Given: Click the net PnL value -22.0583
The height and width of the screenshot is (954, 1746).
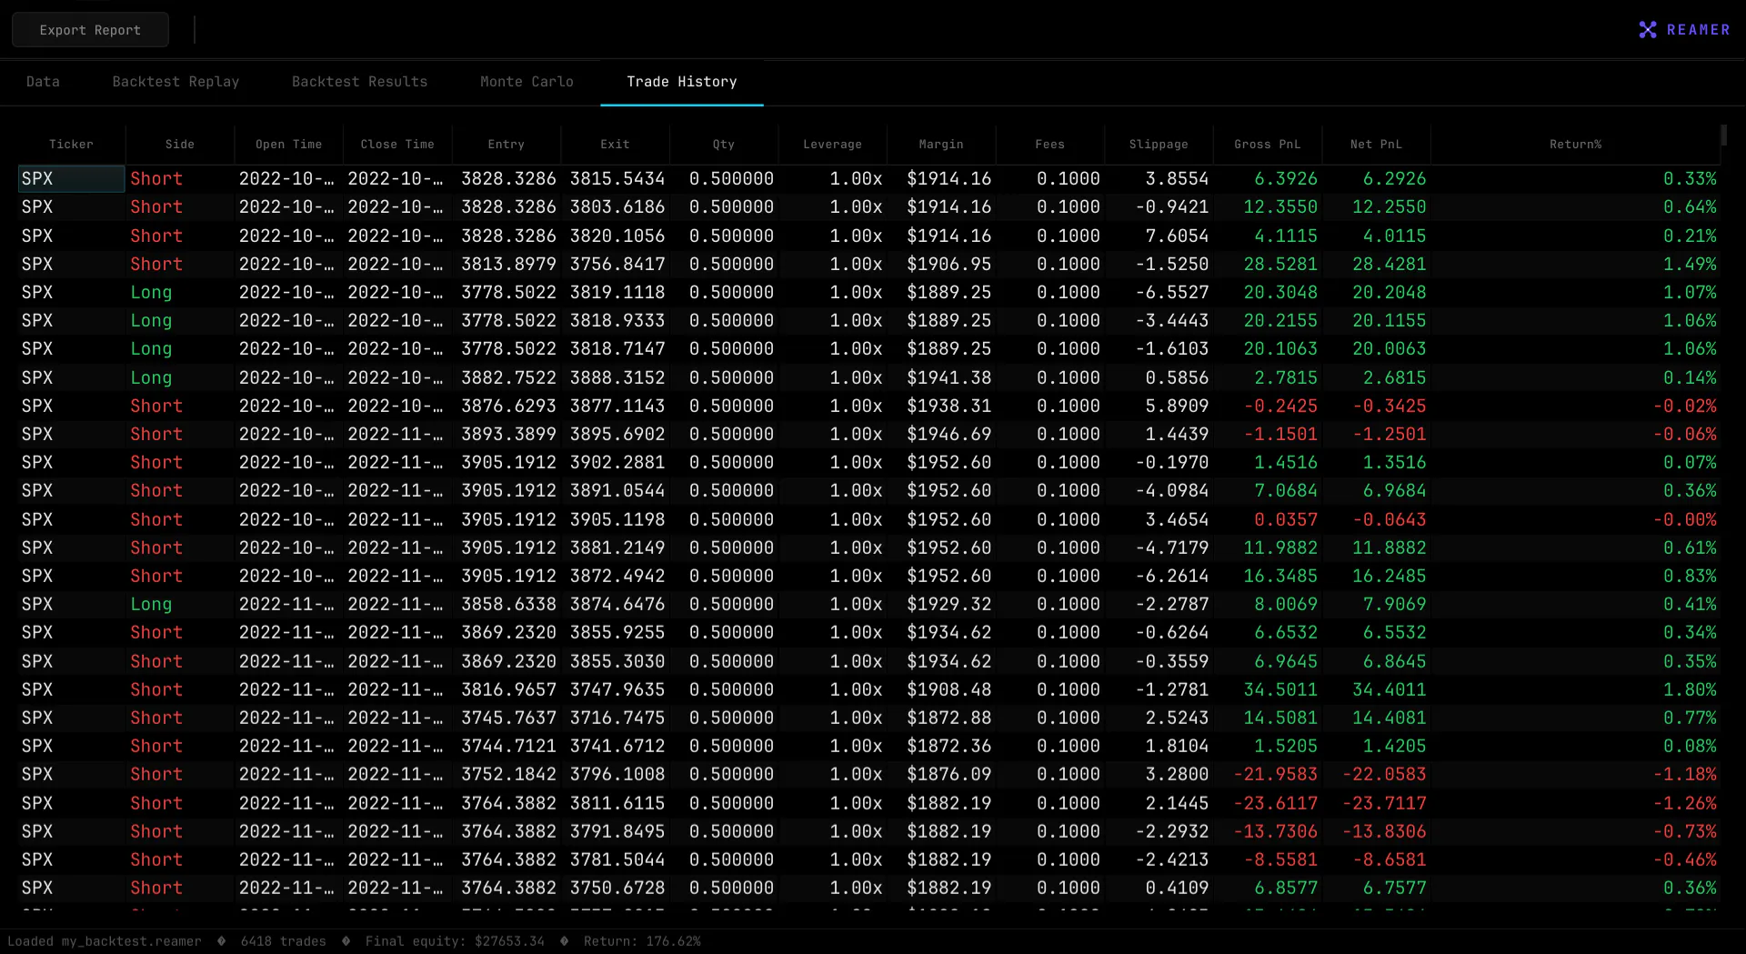Looking at the screenshot, I should coord(1384,774).
